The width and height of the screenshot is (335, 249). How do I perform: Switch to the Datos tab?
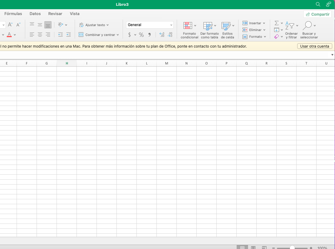point(35,14)
